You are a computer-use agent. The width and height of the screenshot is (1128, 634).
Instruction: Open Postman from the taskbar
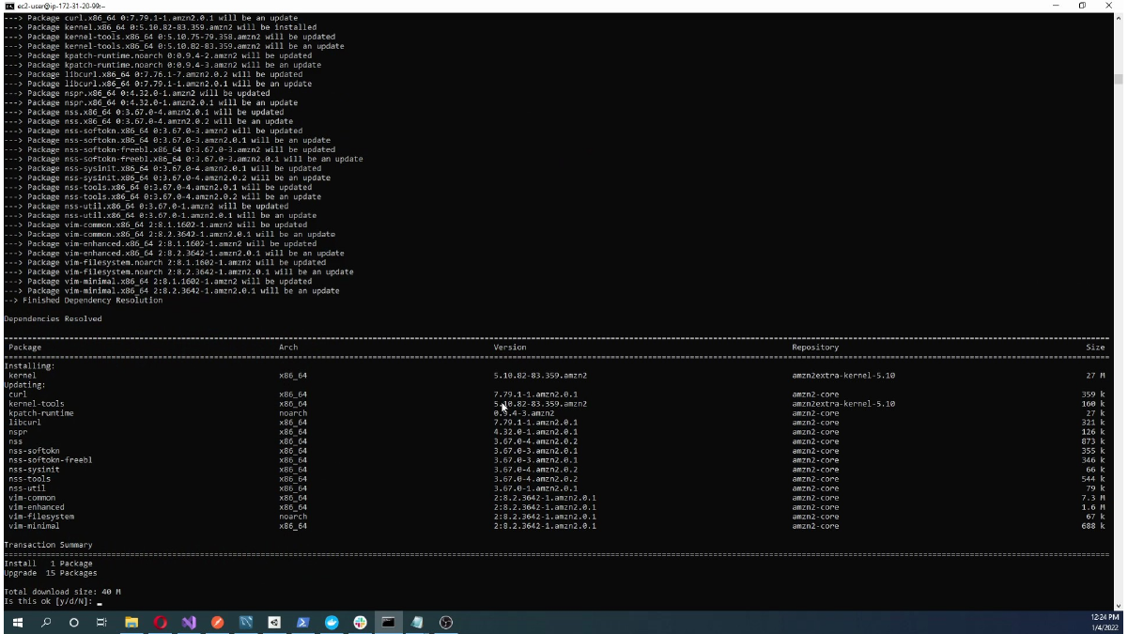click(218, 622)
